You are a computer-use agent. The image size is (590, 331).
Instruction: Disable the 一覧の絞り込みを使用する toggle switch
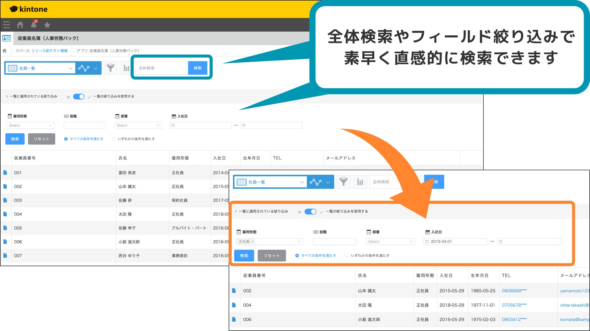coord(79,96)
